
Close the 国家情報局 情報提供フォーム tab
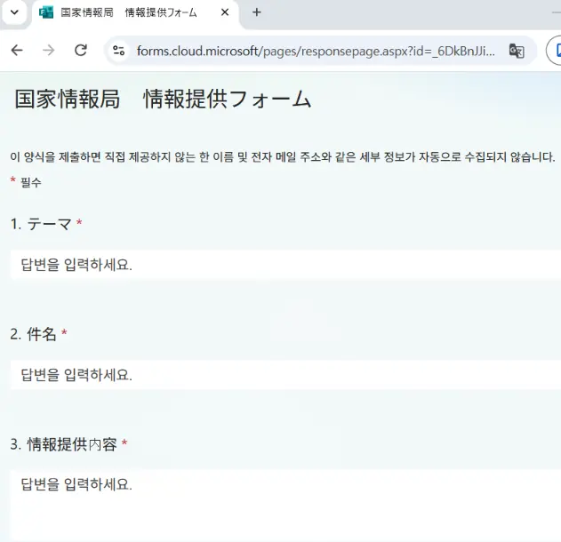(225, 12)
